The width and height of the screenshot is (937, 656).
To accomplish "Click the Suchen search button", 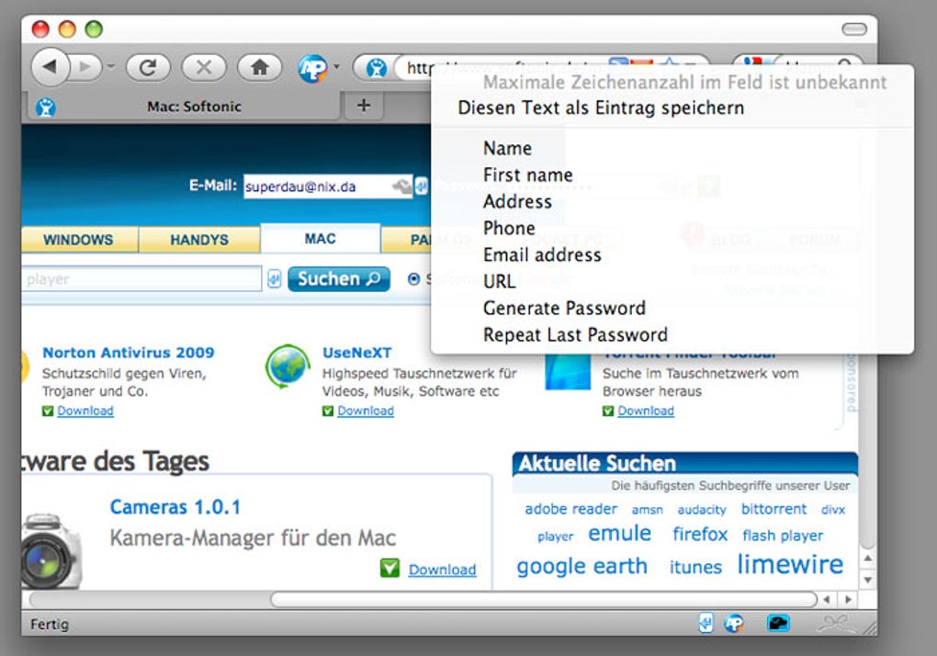I will coord(339,279).
